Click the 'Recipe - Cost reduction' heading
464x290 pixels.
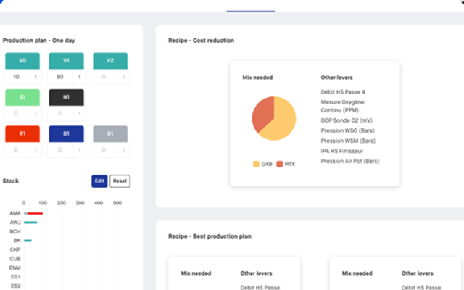point(202,41)
